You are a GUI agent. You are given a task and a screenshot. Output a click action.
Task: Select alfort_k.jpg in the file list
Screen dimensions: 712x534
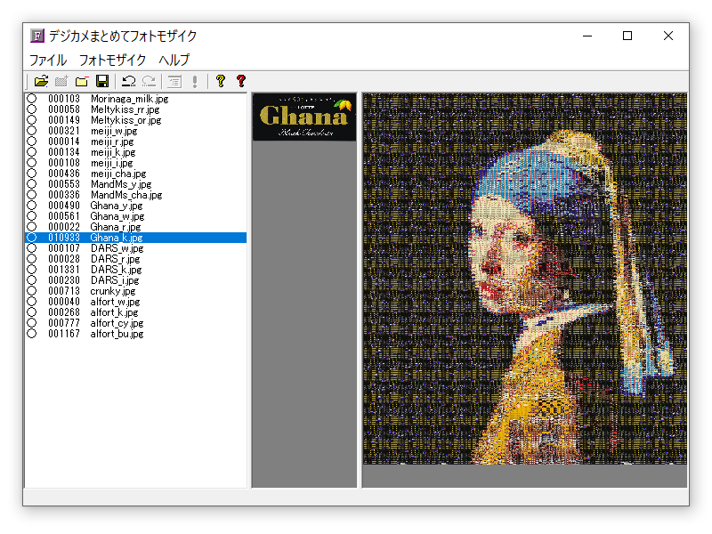(x=114, y=312)
